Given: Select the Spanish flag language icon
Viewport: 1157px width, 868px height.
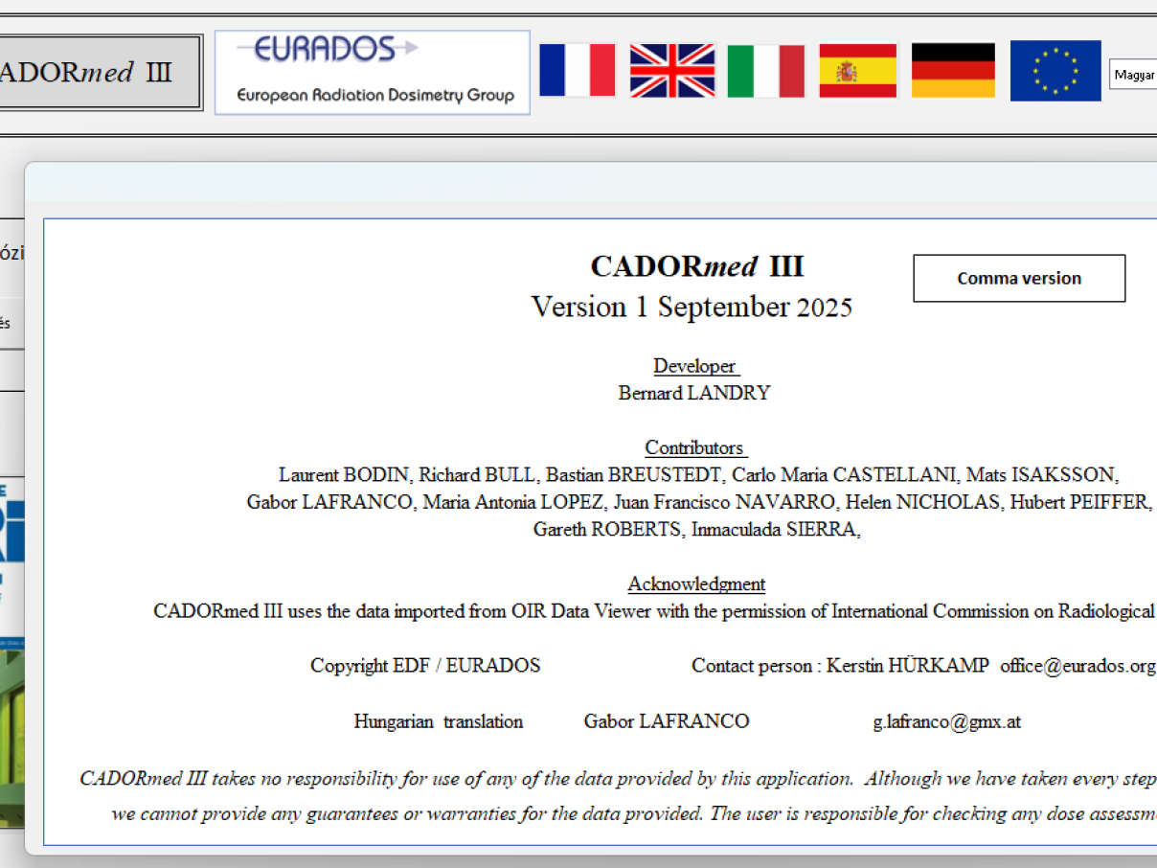Looking at the screenshot, I should click(x=858, y=70).
